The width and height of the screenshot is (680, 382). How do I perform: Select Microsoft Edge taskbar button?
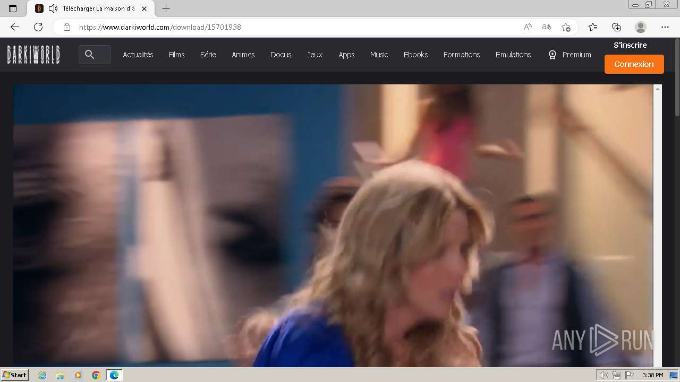[114, 375]
